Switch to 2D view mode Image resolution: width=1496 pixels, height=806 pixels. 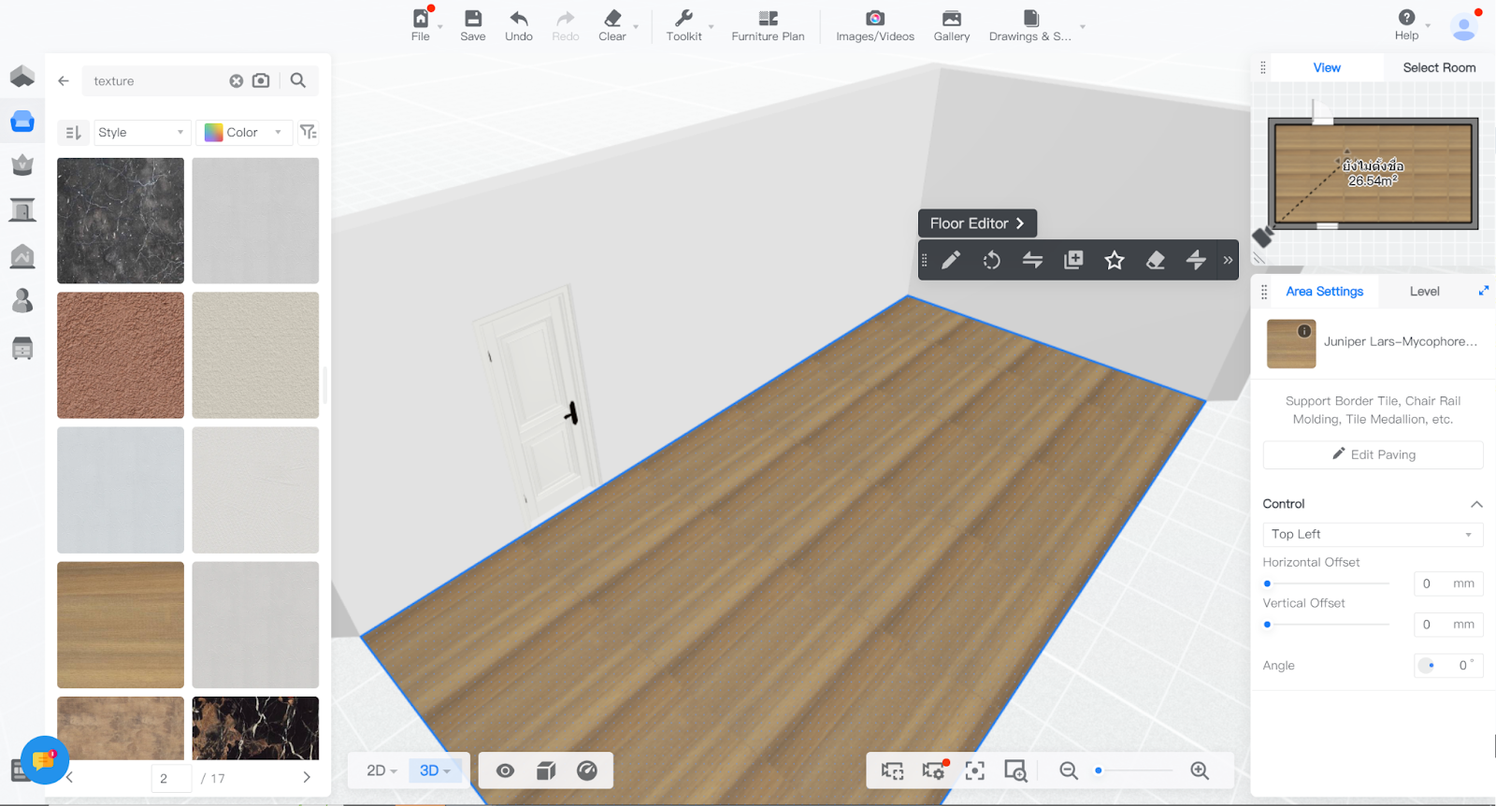point(381,770)
